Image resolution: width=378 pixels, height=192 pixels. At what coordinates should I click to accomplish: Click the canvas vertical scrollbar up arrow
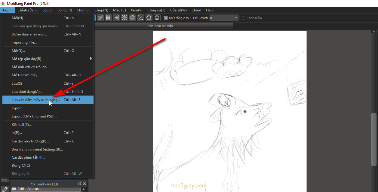pyautogui.click(x=374, y=31)
